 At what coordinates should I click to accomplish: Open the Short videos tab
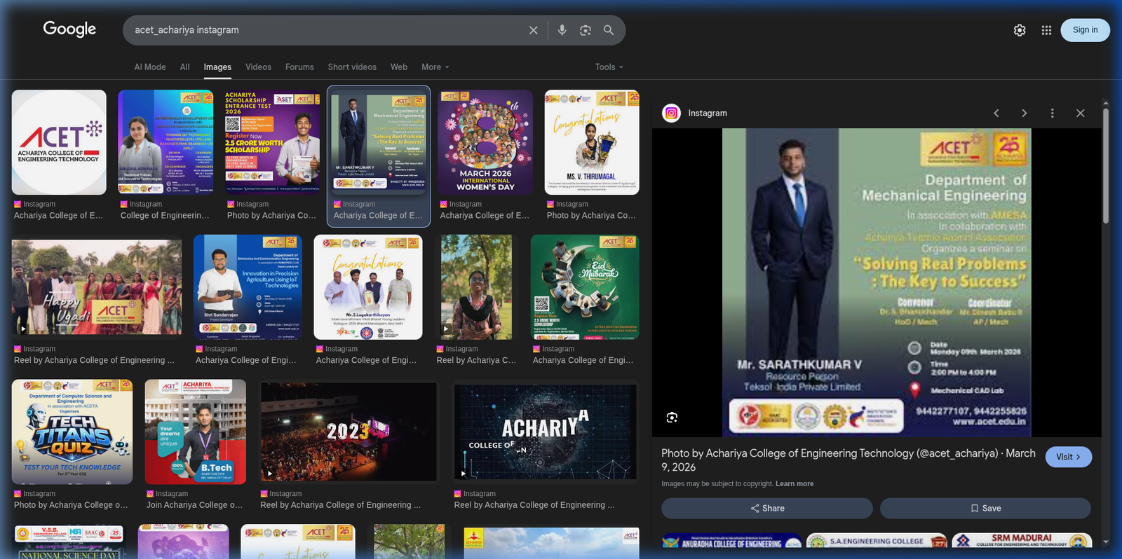click(352, 67)
